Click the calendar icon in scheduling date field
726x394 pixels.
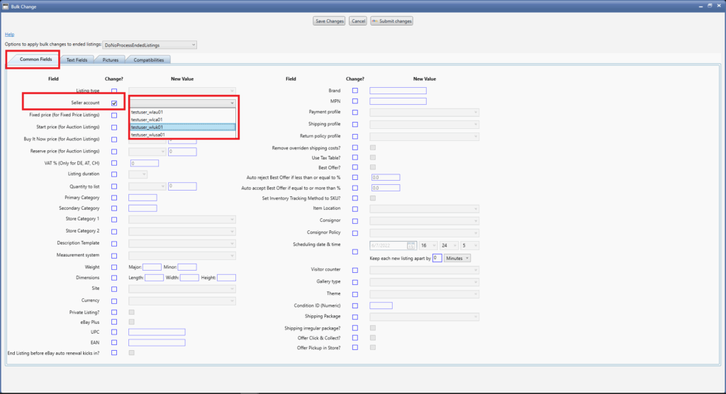click(x=411, y=246)
